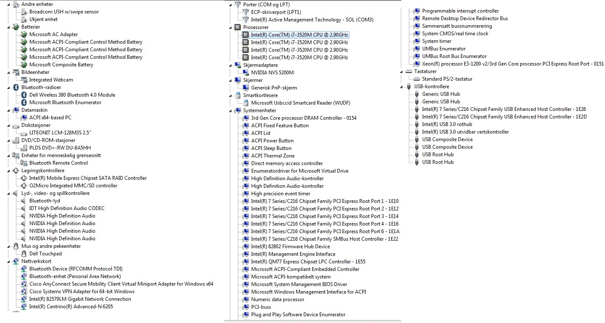Screen dimensions: 605x323
Task: Select SMBus Host Controller - 1E22 entry
Action: coord(324,239)
